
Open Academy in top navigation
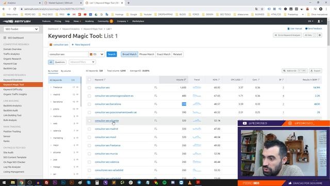(89, 21)
